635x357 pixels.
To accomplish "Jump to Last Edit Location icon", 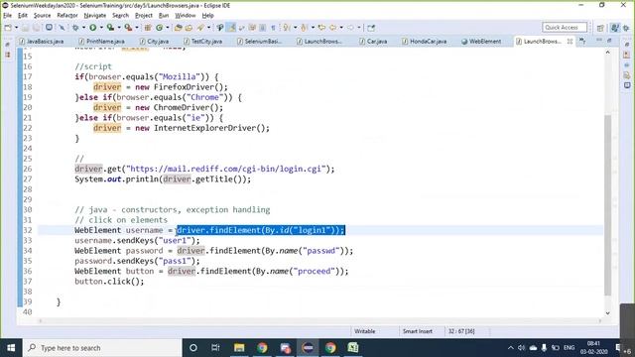I will 321,28.
